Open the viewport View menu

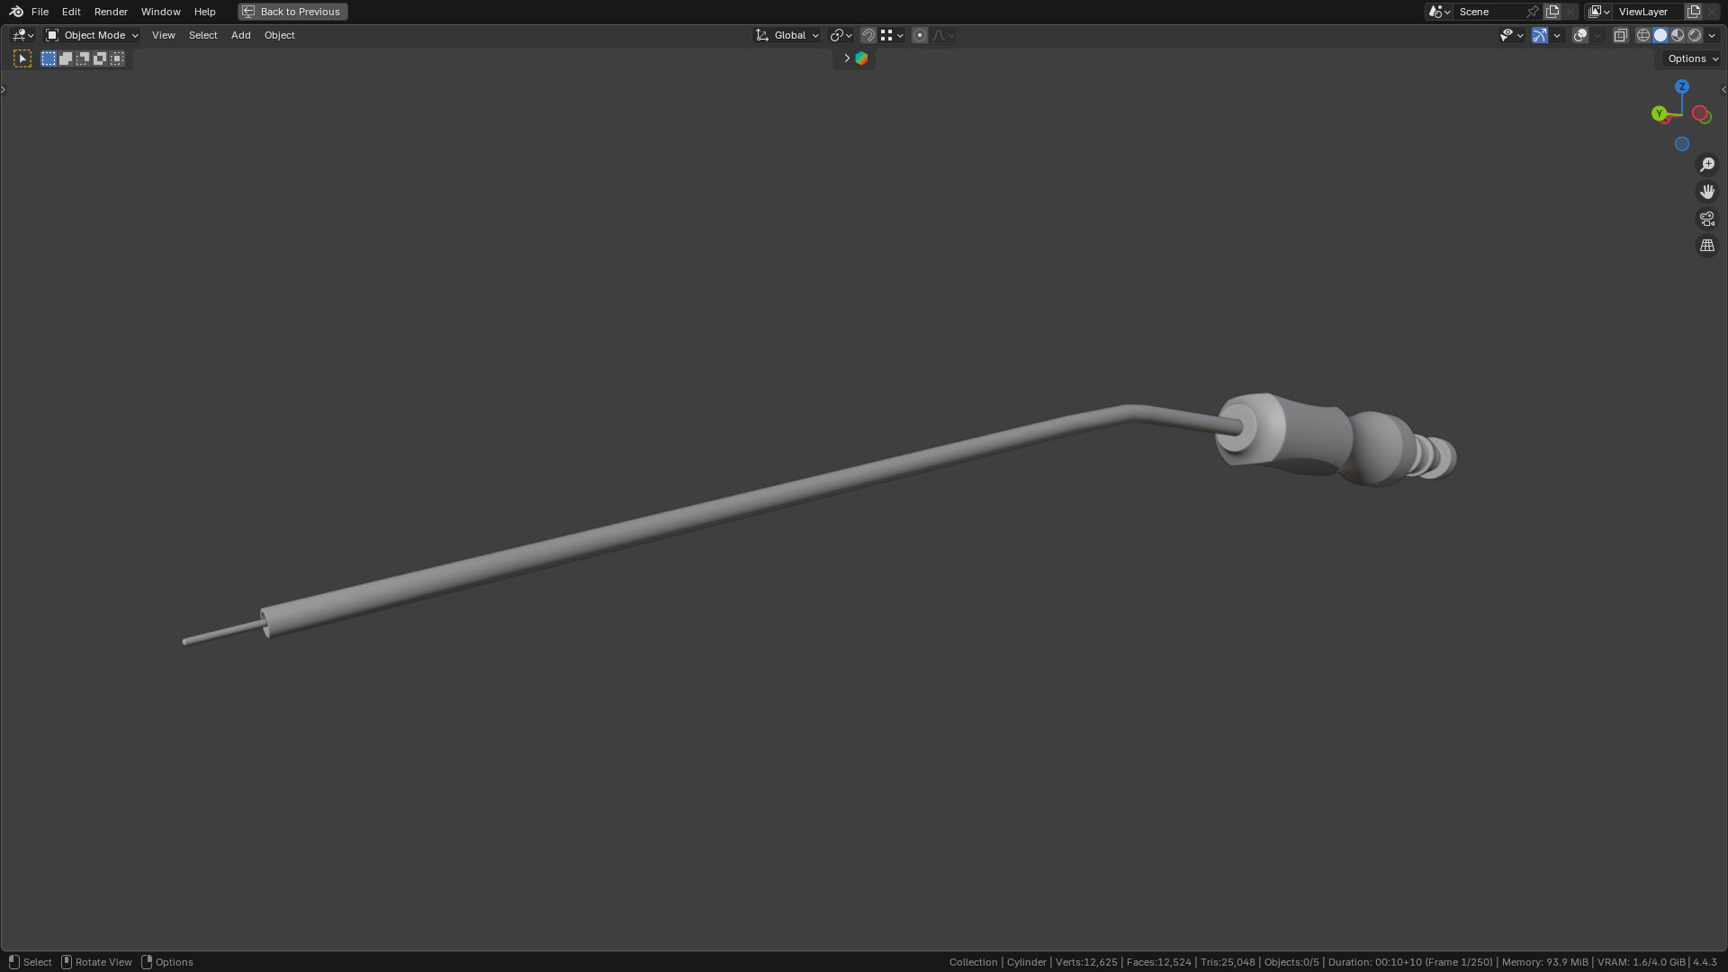[x=164, y=35]
